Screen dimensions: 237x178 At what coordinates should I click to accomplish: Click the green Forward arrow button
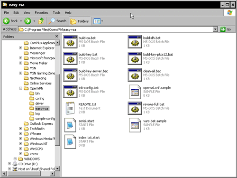pyautogui.click(x=27, y=21)
